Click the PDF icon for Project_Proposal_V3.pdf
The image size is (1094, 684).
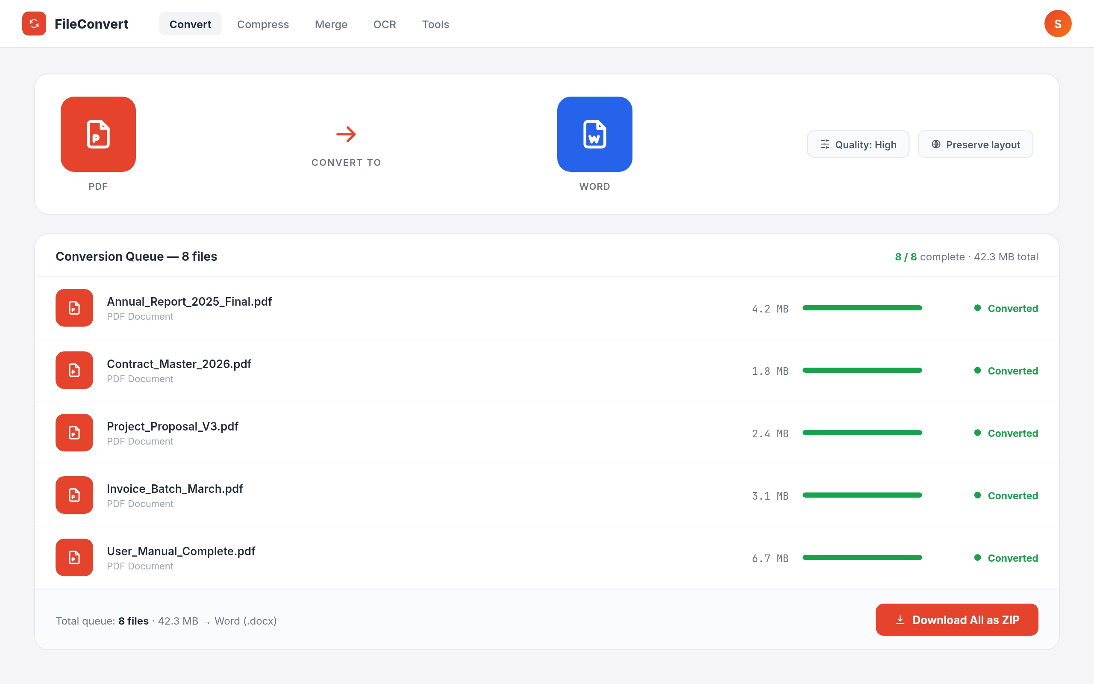point(74,433)
